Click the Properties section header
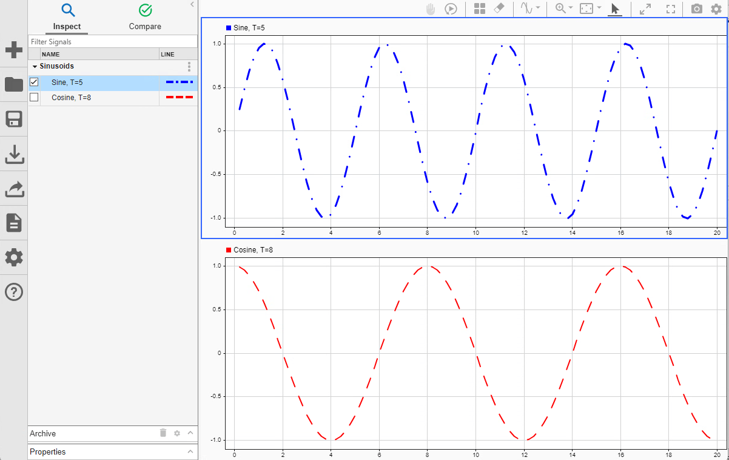 tap(113, 452)
